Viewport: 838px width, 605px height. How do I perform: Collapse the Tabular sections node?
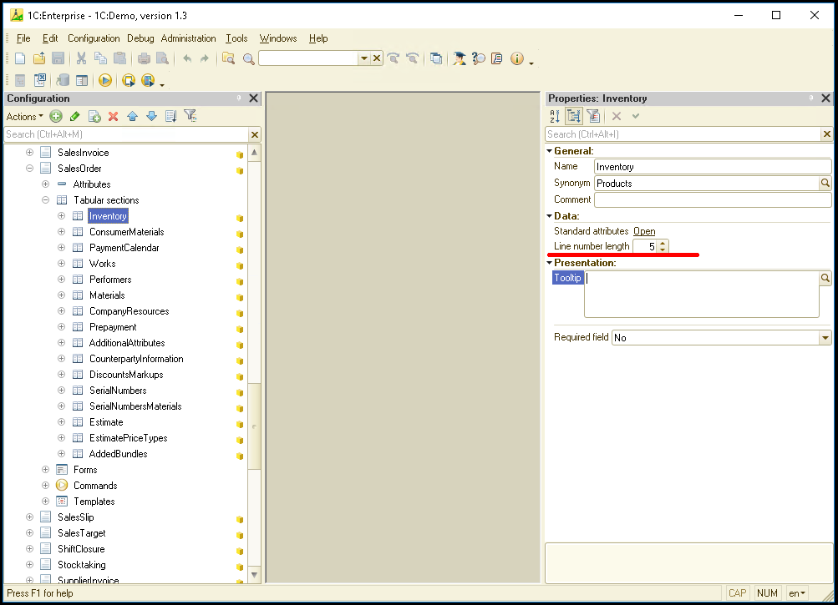(46, 200)
